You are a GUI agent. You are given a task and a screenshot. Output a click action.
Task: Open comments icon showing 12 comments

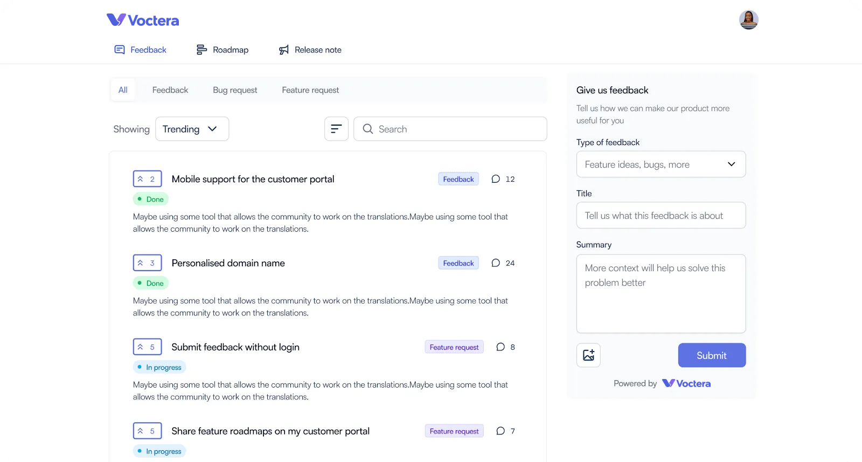[x=496, y=179]
